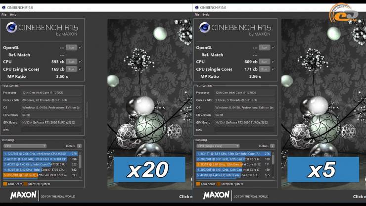Click GFX Board field in right window
Viewport: 366px width, 206px height.
tap(244, 122)
